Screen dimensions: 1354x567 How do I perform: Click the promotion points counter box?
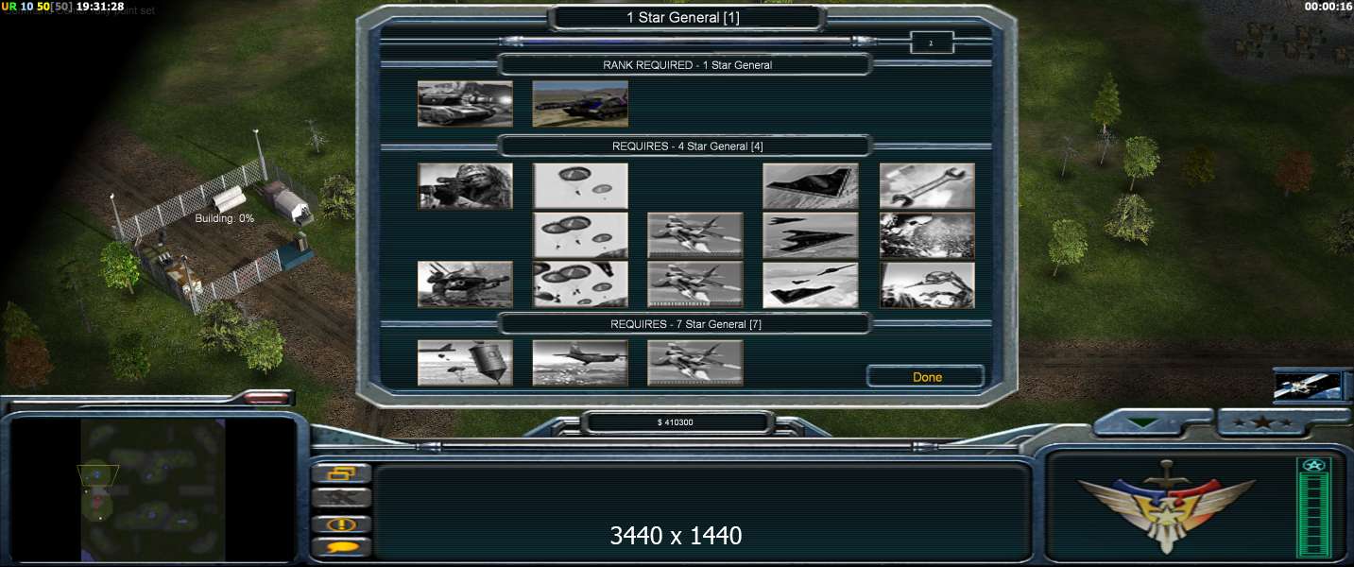coord(931,43)
